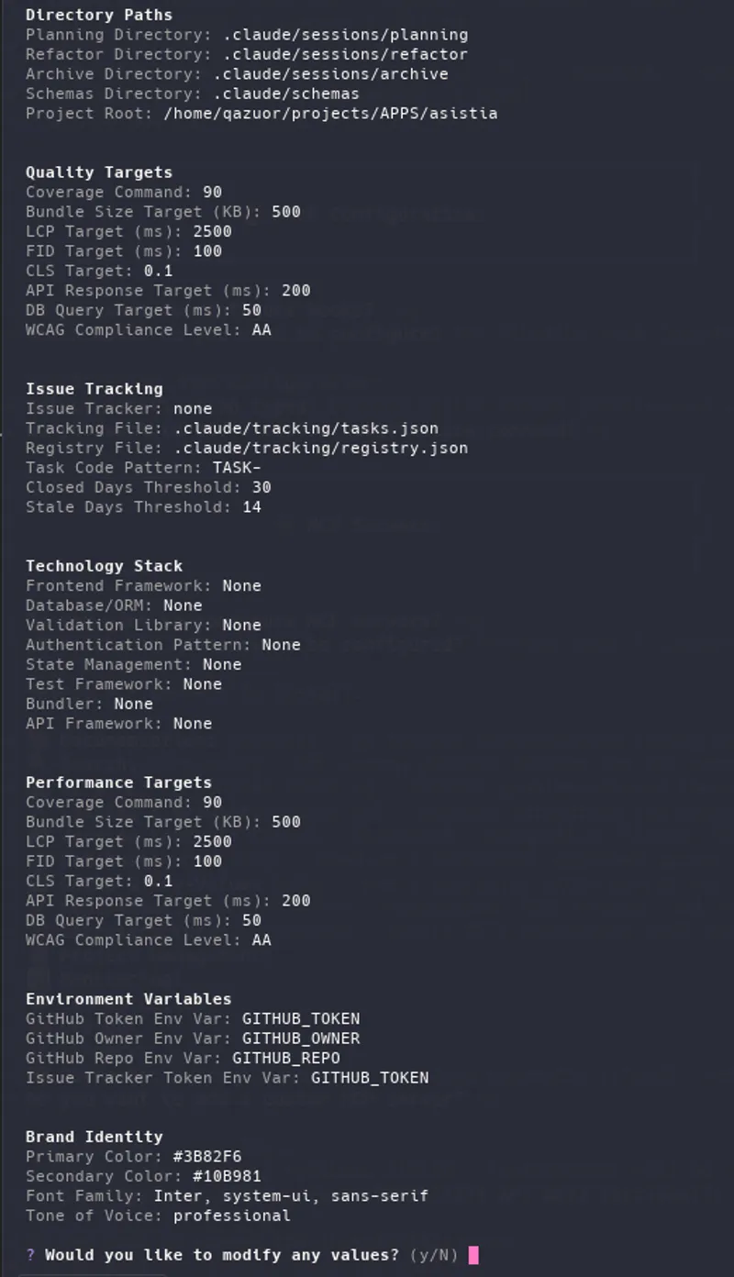Click the Frontend Framework line

click(143, 586)
